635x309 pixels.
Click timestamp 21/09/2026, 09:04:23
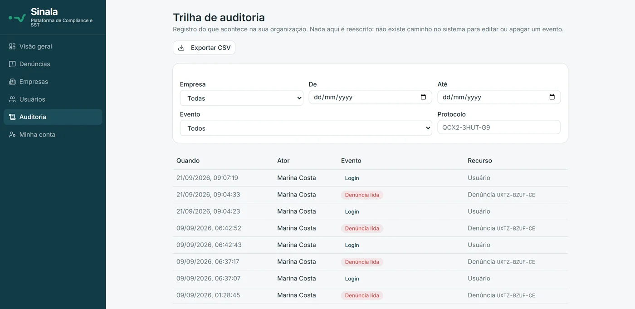(x=208, y=211)
